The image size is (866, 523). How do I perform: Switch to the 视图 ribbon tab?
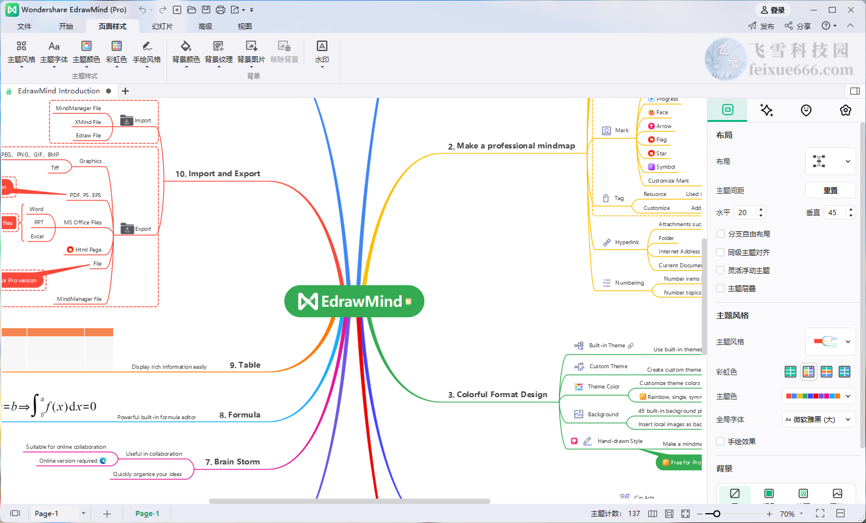245,26
